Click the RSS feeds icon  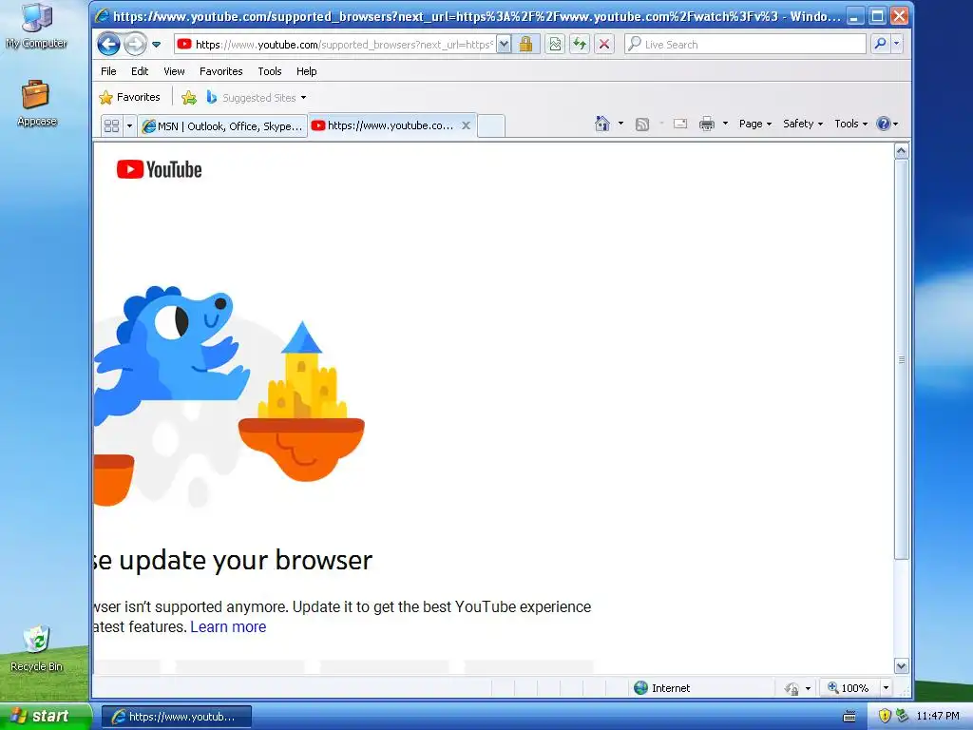(x=642, y=125)
